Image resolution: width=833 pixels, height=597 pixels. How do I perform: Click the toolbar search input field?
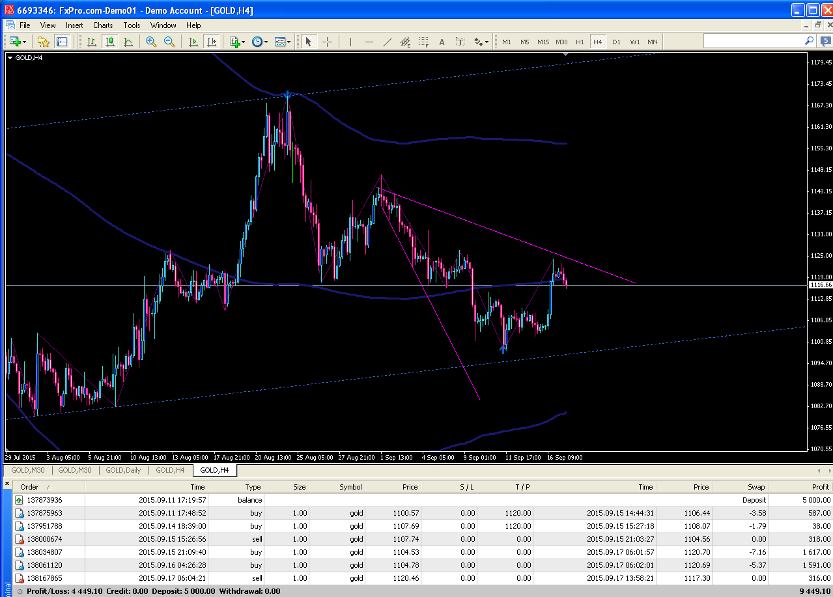(754, 41)
